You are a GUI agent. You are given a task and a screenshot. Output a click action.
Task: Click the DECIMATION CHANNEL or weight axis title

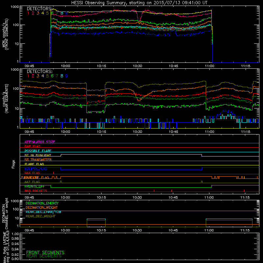5,213
